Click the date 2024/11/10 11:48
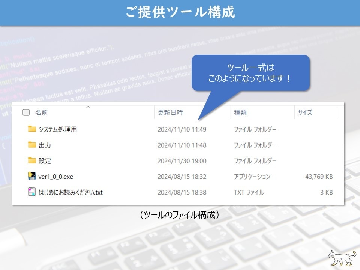 tap(182, 145)
